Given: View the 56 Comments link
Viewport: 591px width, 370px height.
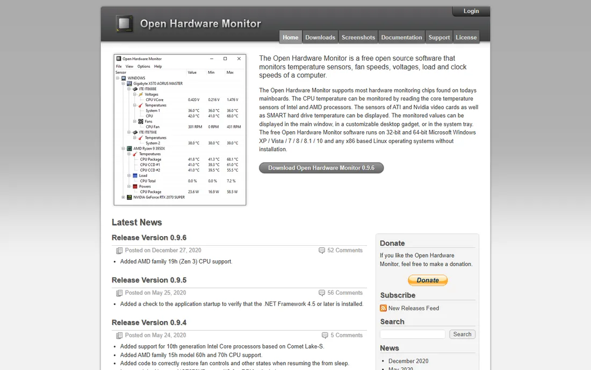Looking at the screenshot, I should [345, 293].
